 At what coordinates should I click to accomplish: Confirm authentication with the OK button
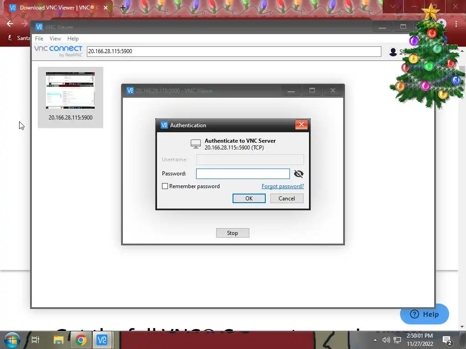click(x=249, y=198)
